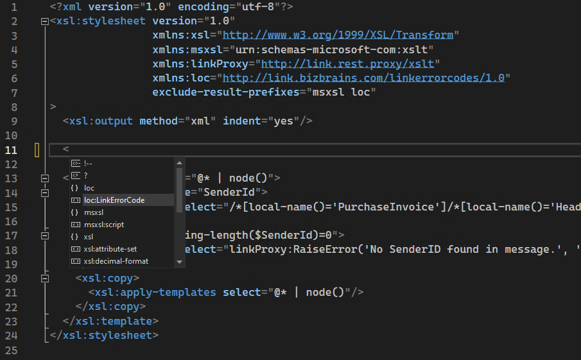Collapse the code fold on line 14
581x360 pixels.
coord(44,192)
